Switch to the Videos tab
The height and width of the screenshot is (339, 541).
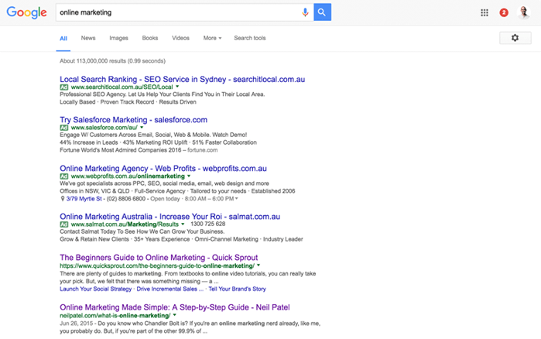(180, 38)
